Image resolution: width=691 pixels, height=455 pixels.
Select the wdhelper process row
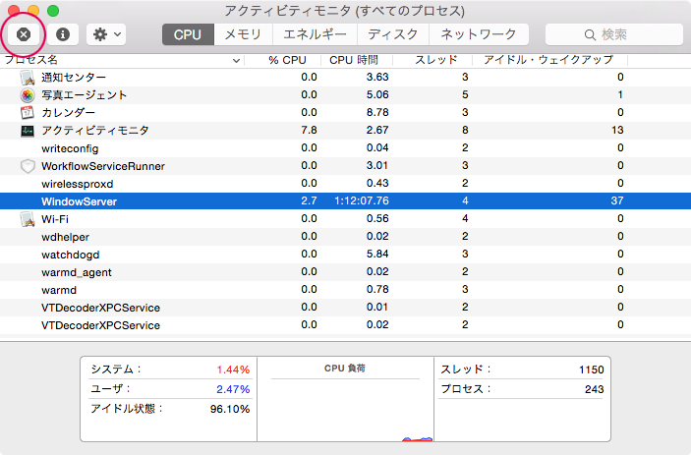click(x=346, y=237)
